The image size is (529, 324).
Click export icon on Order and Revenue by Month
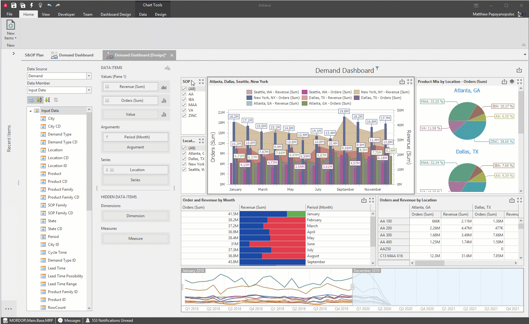point(364,200)
